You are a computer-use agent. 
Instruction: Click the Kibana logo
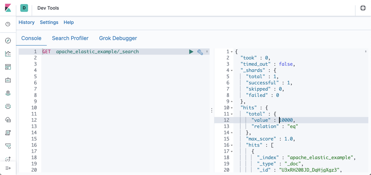(8, 8)
